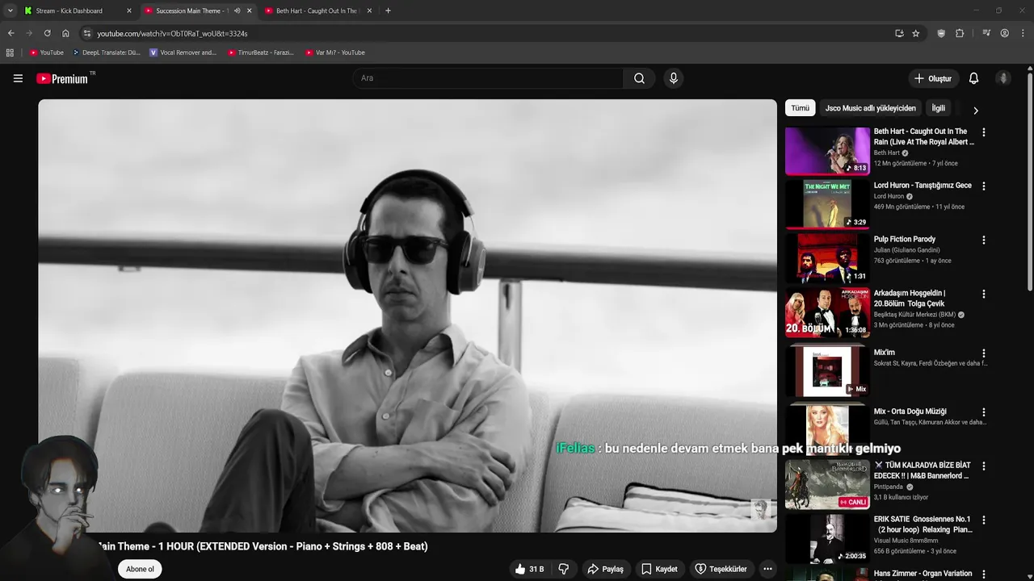Open options menu for Pulp Fiction Parody
This screenshot has width=1034, height=581.
click(x=983, y=240)
